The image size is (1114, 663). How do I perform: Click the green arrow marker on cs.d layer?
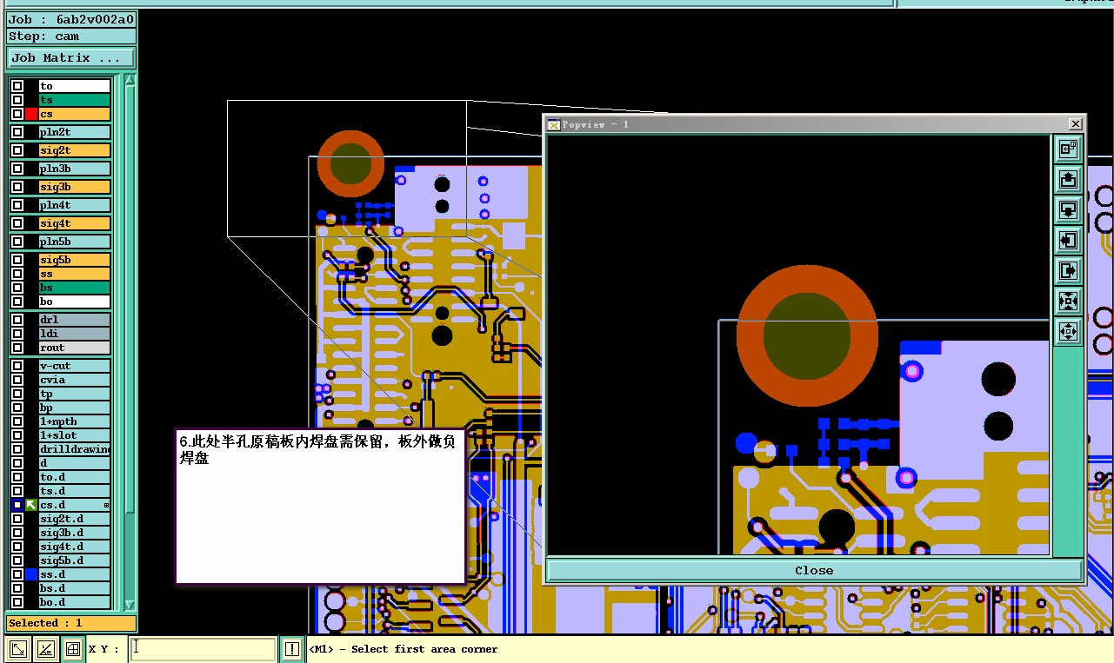point(31,505)
